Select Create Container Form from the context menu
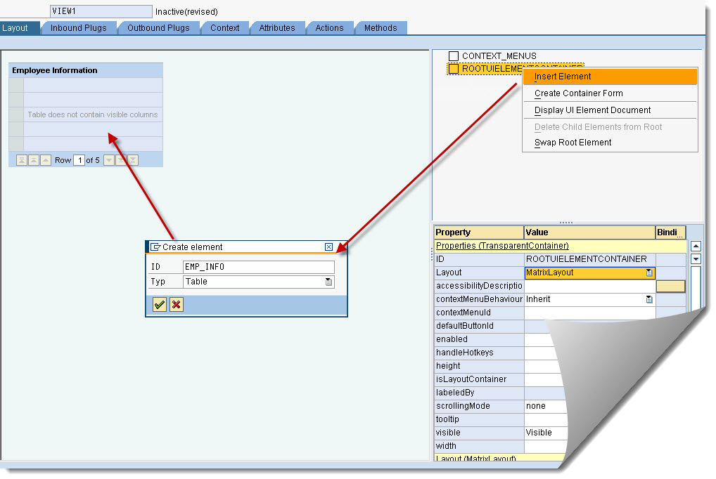This screenshot has height=479, width=716. pos(577,93)
